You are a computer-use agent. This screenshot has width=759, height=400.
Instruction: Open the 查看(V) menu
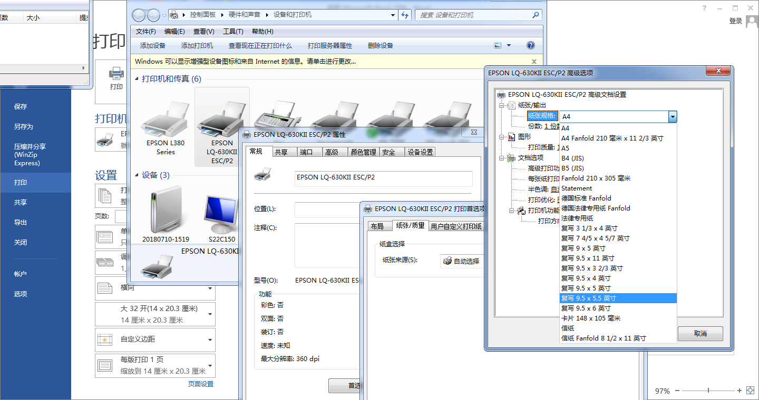click(x=203, y=32)
